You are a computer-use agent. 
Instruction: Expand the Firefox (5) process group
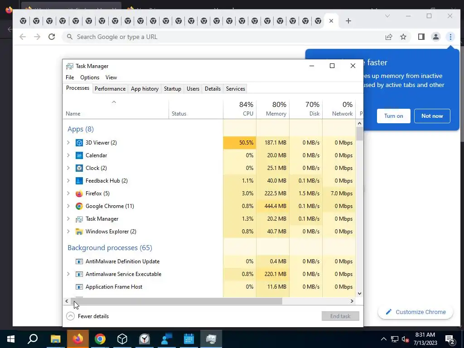click(x=68, y=193)
